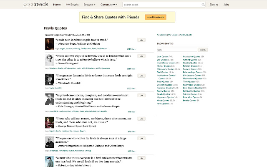Like the Lord Byron quote

click(x=141, y=119)
